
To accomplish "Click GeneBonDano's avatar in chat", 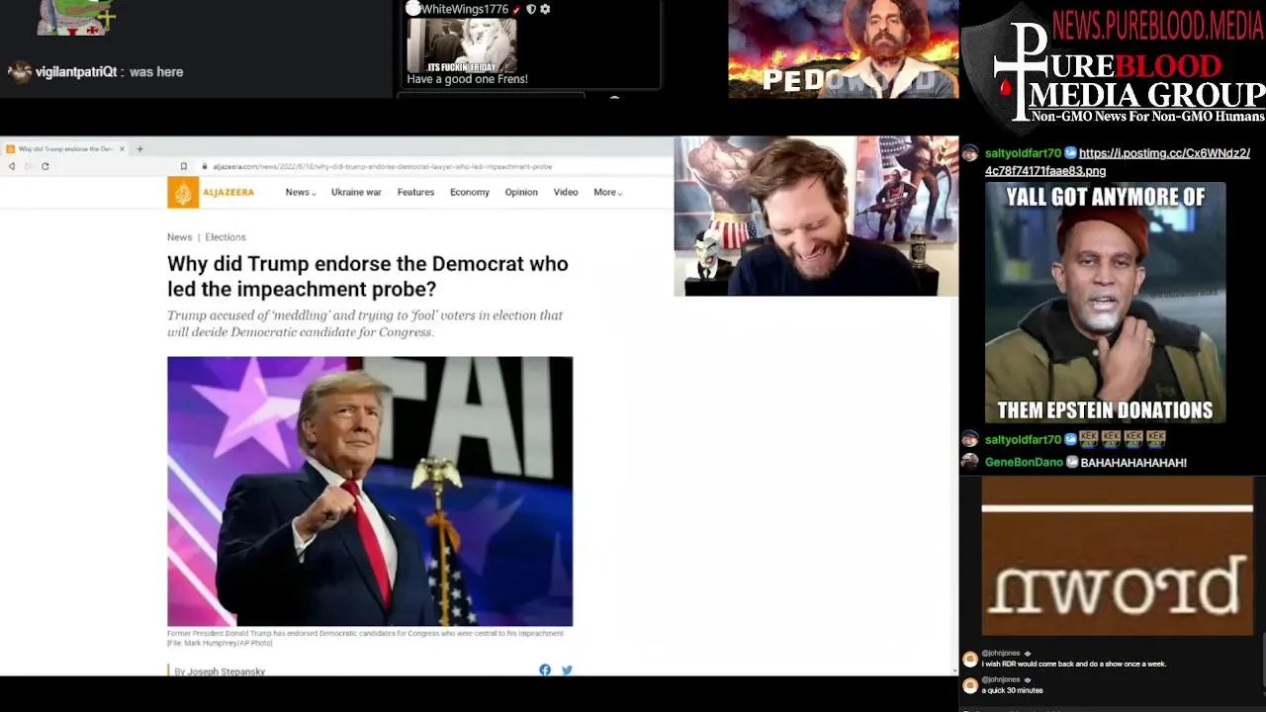I will tap(970, 462).
